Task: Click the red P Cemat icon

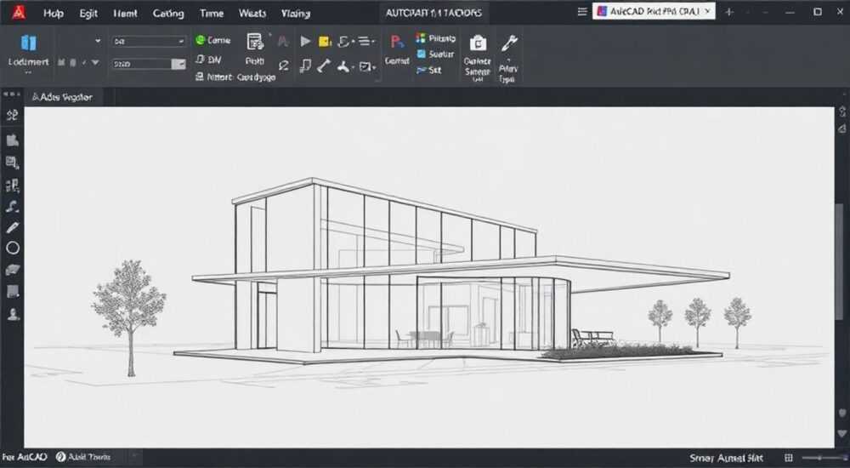Action: click(x=397, y=42)
